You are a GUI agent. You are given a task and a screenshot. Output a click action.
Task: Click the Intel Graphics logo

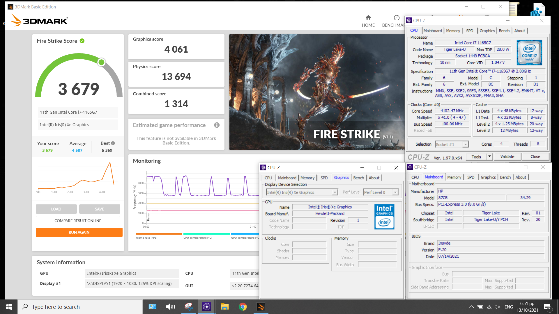[384, 217]
